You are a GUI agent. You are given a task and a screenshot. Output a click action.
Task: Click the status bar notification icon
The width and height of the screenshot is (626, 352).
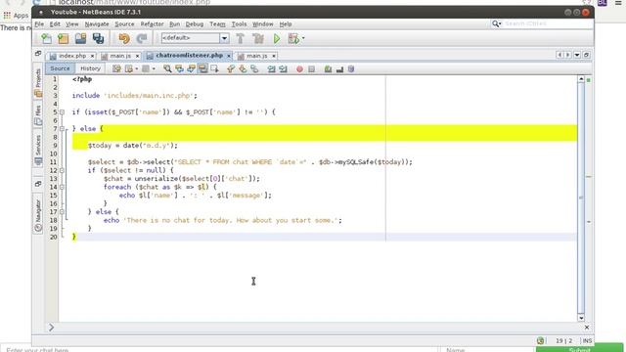pos(540,340)
